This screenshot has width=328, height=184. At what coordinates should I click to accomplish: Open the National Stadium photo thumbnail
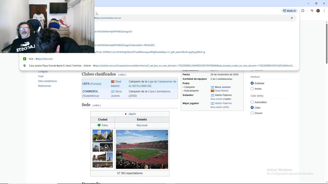(x=142, y=149)
